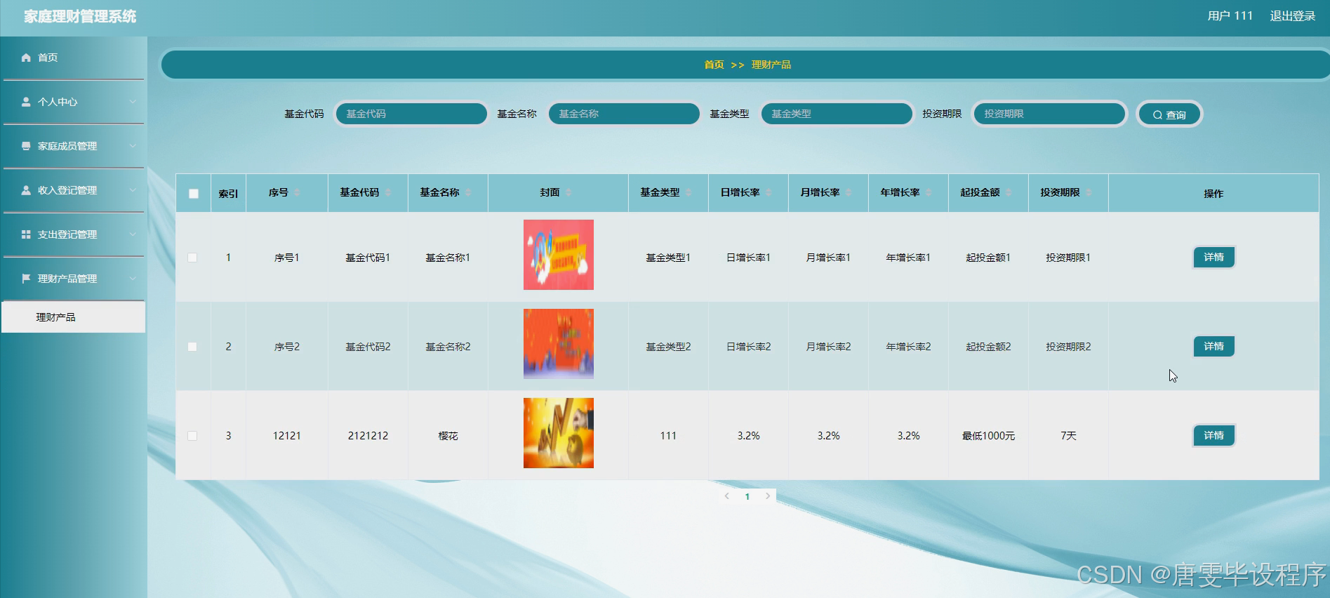Sort by 封面 column arrows

(568, 192)
